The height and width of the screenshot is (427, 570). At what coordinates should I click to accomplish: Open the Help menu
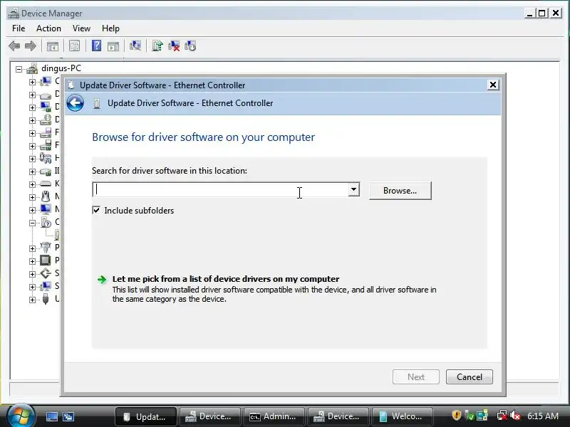pos(110,28)
